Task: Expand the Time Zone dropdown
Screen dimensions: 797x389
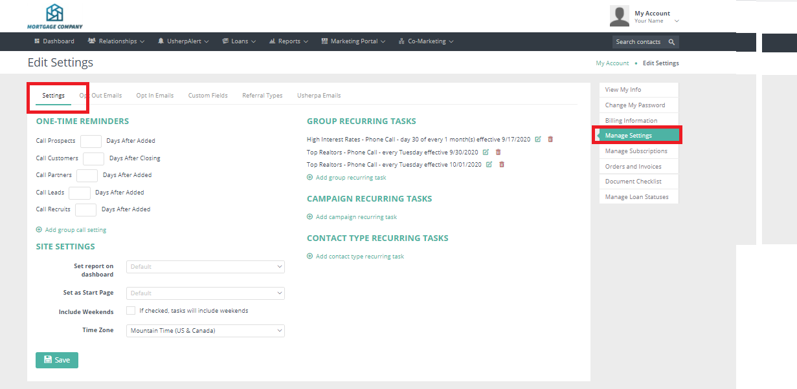Action: (205, 331)
